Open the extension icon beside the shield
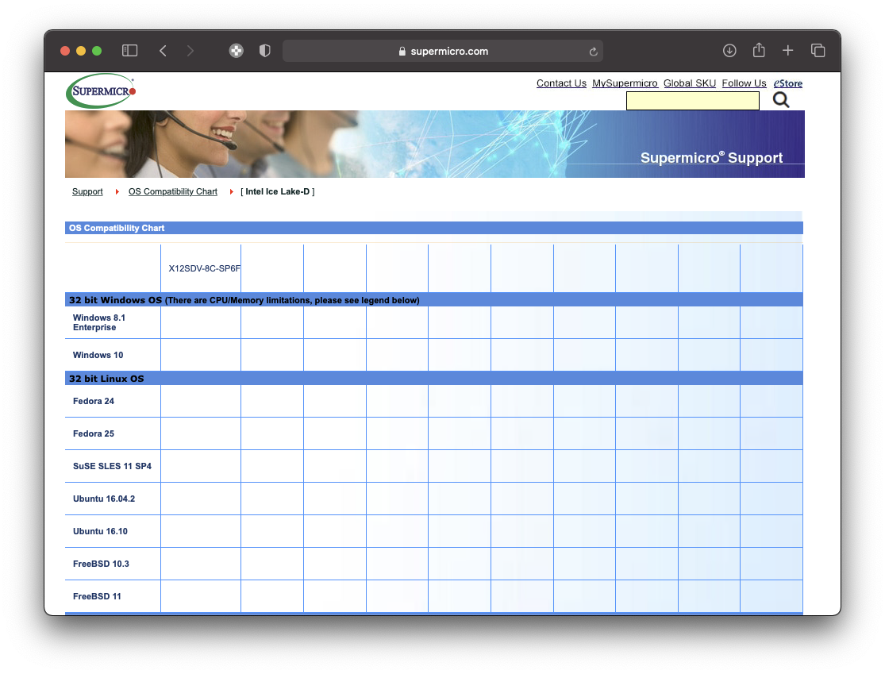The height and width of the screenshot is (674, 885). click(x=236, y=51)
